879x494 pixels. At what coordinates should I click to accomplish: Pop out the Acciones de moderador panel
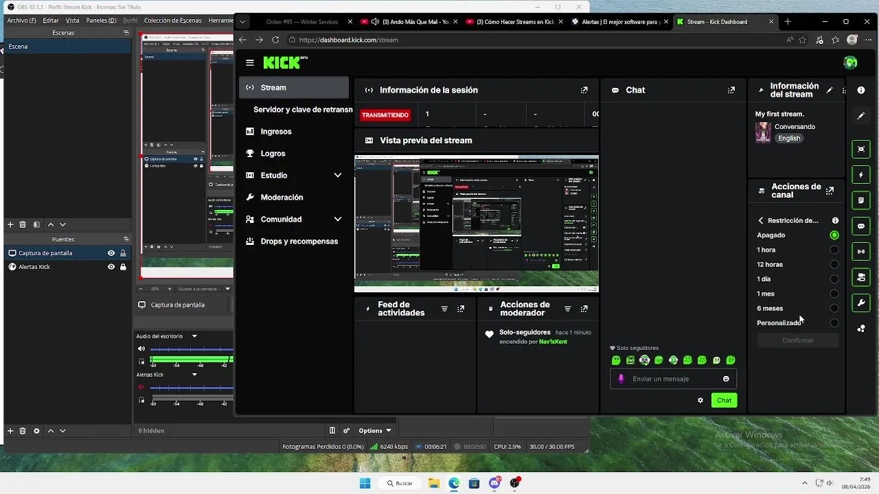(x=584, y=309)
